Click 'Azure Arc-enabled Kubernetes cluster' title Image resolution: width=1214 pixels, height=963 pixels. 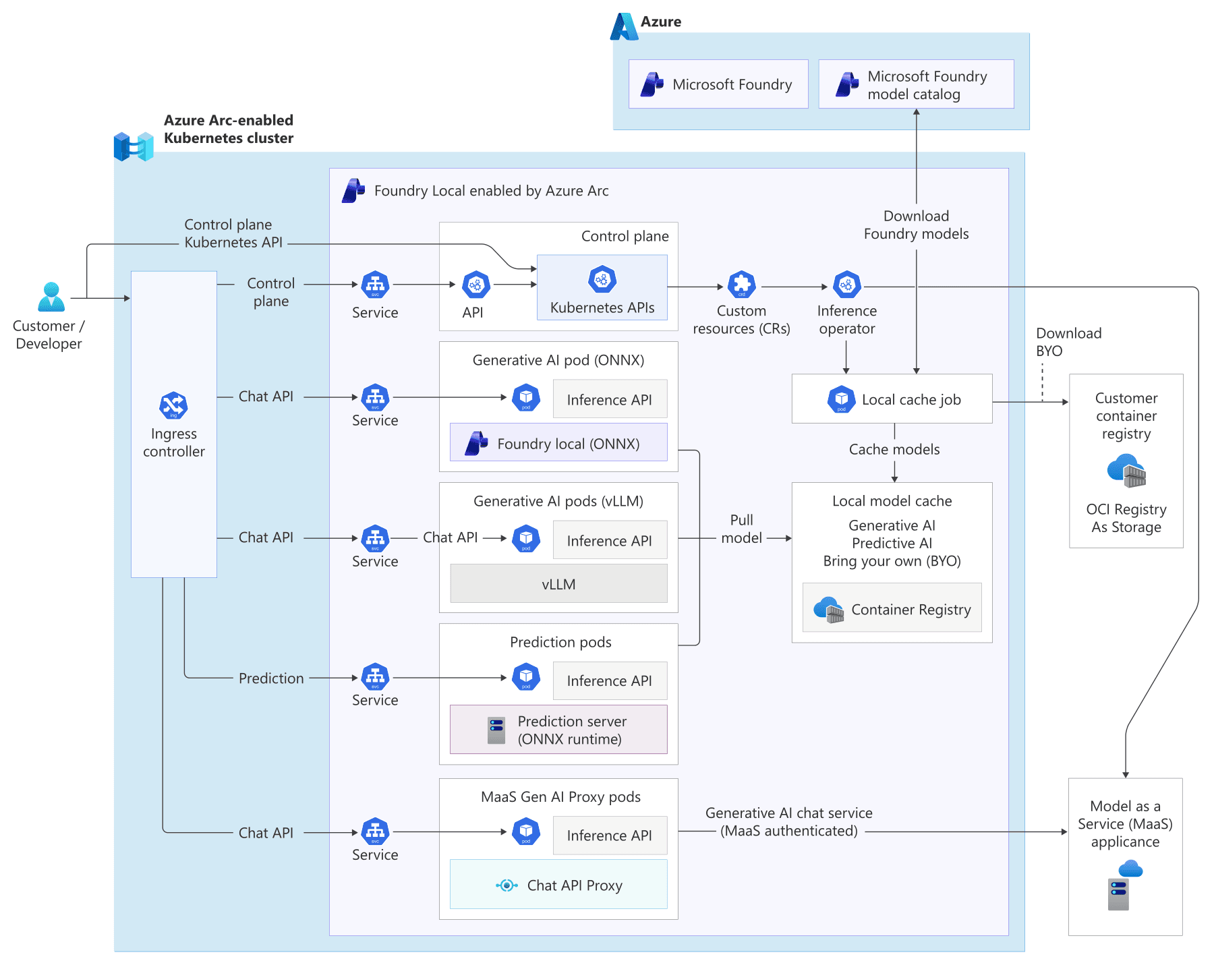pyautogui.click(x=229, y=129)
